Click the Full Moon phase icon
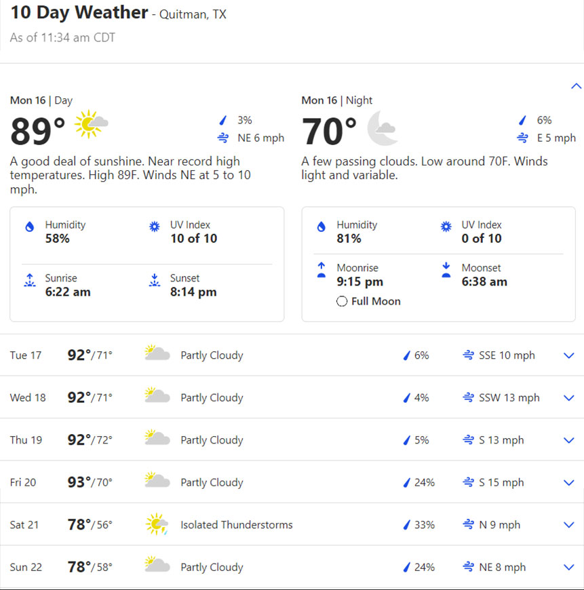The image size is (584, 590). tap(342, 301)
